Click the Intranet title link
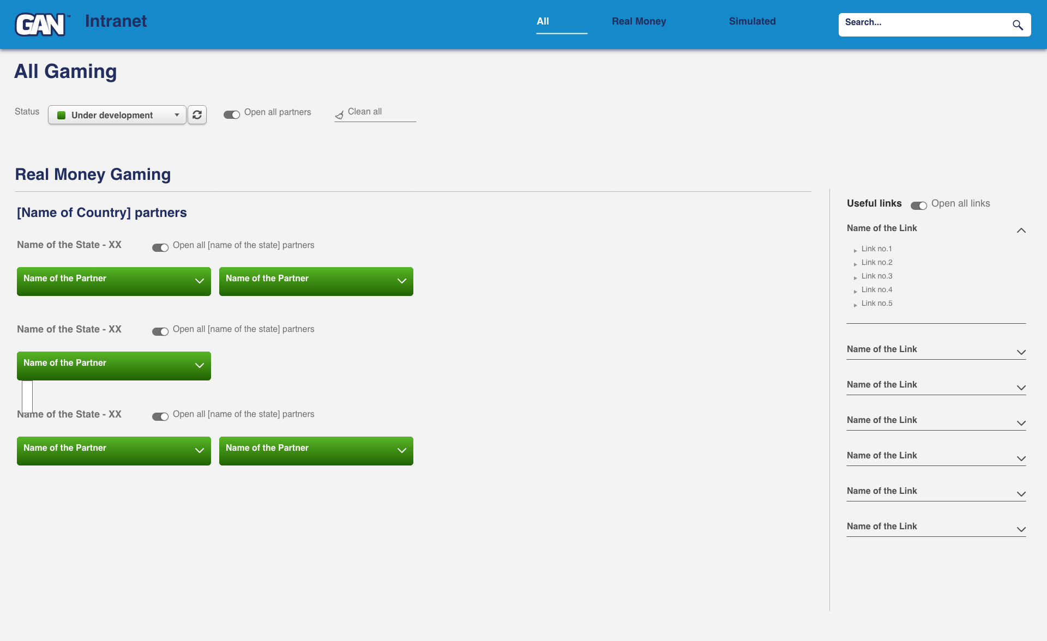The width and height of the screenshot is (1047, 641). pos(116,21)
